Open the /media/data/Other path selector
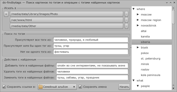This screenshot has height=92, width=177. [66, 26]
